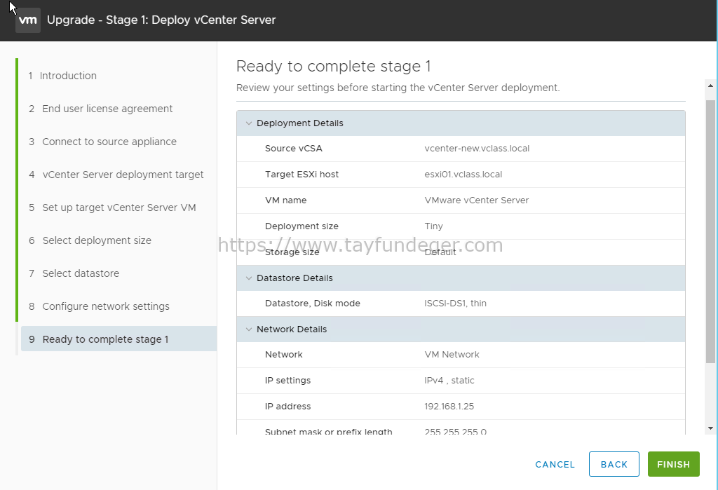Click the IP address label
718x490 pixels.
(287, 406)
